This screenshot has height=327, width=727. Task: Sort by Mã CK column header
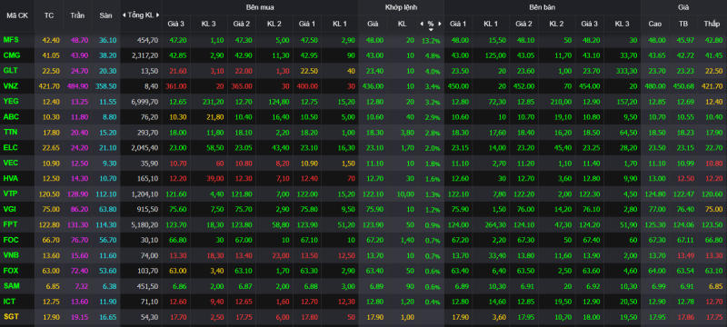pyautogui.click(x=16, y=15)
